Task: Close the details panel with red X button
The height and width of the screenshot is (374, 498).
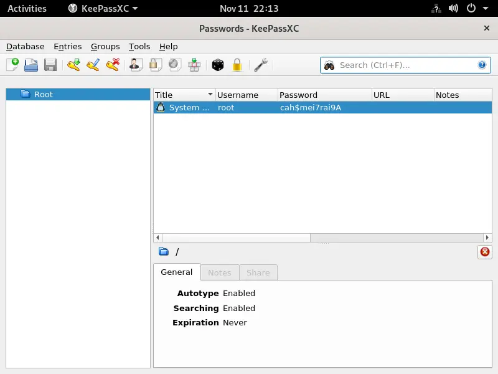Action: coord(485,252)
